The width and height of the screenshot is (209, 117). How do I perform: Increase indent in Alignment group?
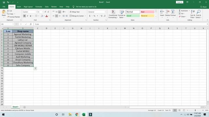(x=67, y=16)
